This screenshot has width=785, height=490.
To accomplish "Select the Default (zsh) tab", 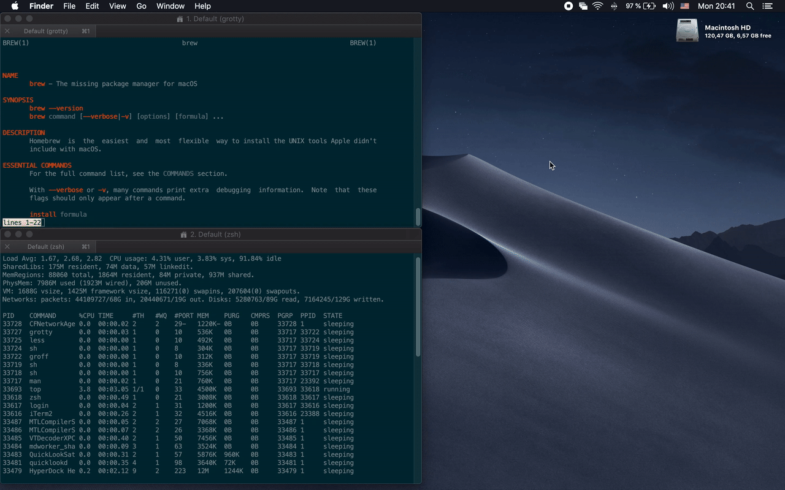I will [46, 247].
